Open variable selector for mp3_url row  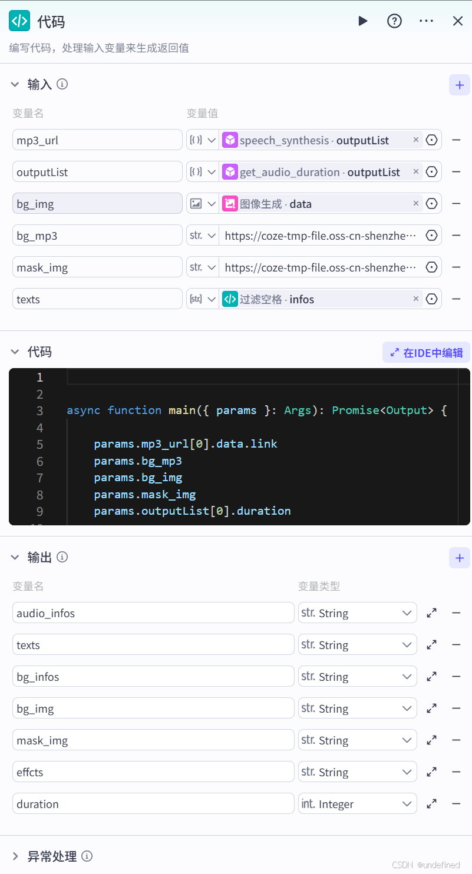click(432, 140)
